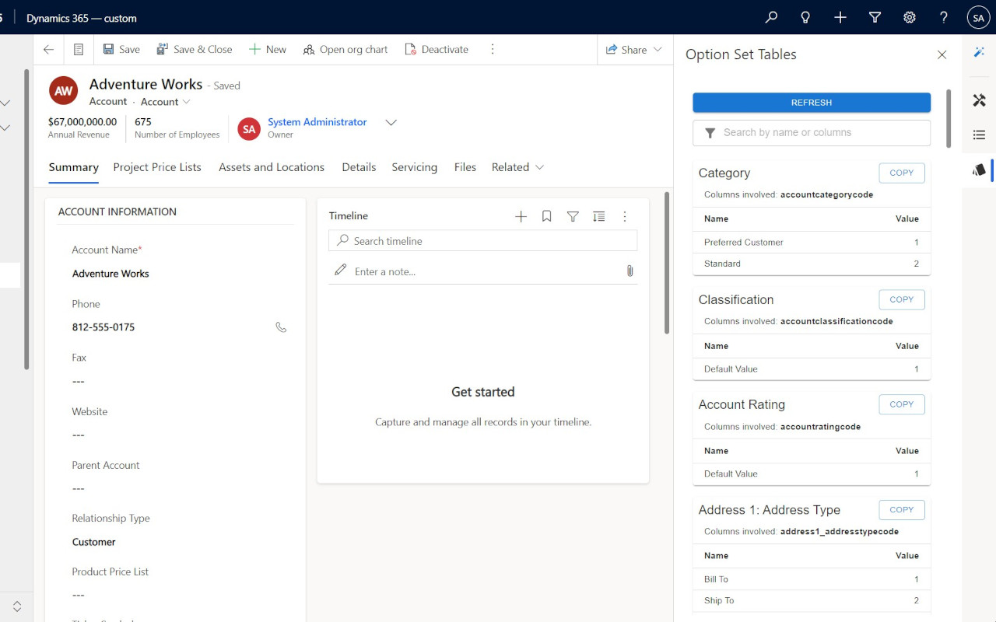The image size is (996, 622).
Task: Open the SA user avatar in top bar
Action: [978, 17]
